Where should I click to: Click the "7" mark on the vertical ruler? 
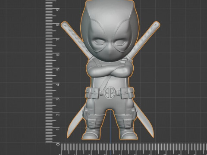coord(58,39)
